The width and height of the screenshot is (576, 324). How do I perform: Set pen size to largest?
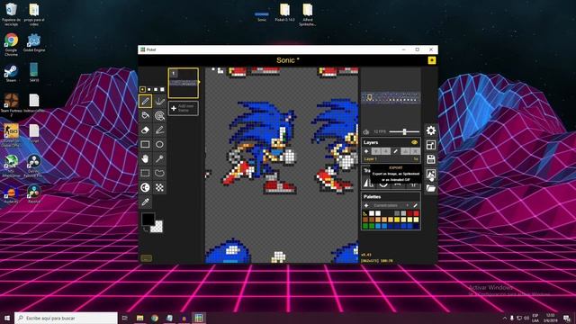[162, 89]
